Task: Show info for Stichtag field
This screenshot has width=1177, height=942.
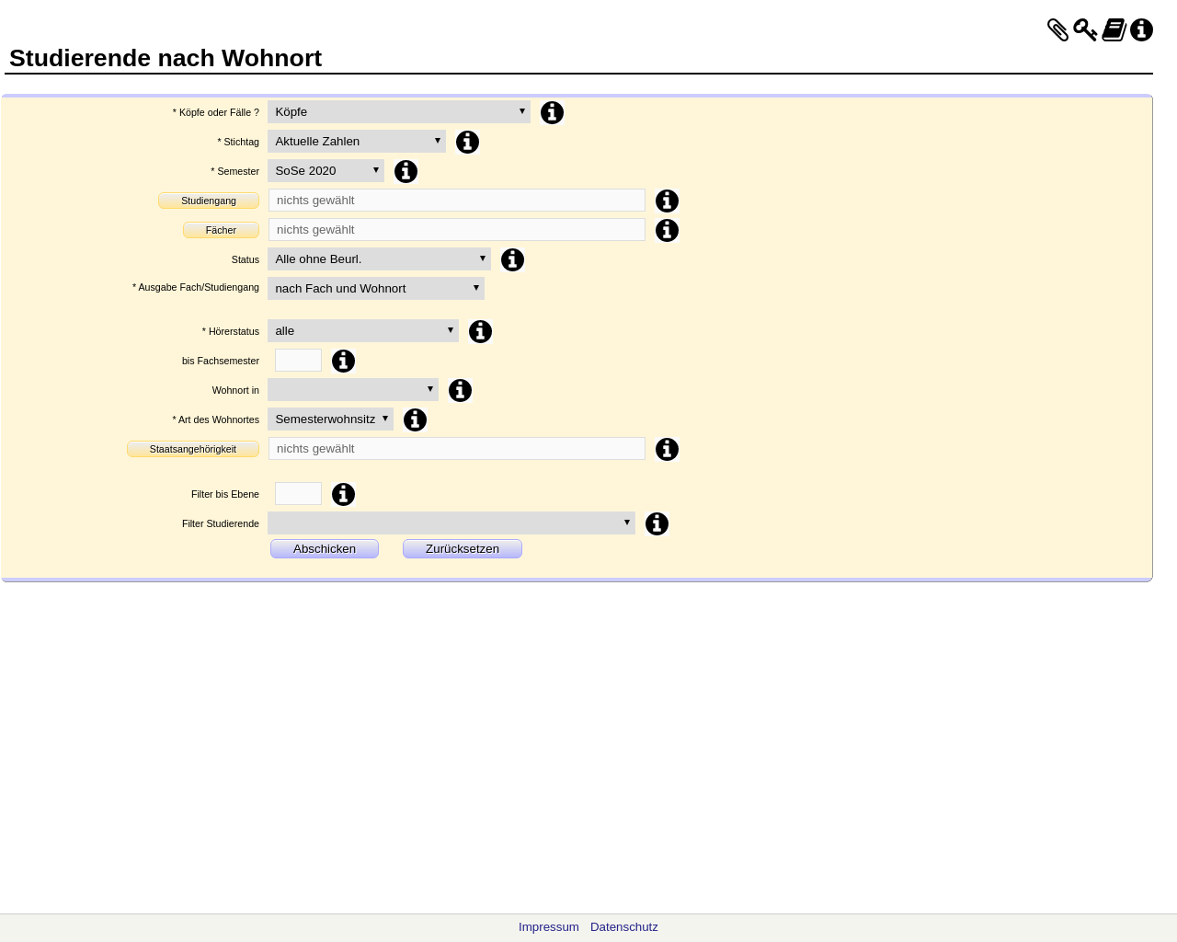Action: tap(467, 142)
